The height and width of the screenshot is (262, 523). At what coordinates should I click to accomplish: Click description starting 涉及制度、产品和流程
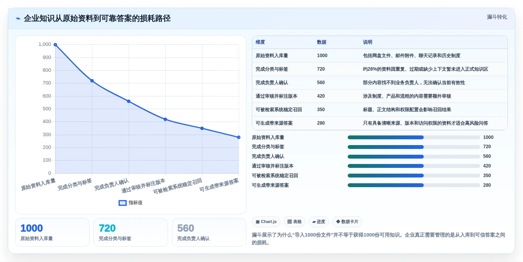tap(407, 96)
